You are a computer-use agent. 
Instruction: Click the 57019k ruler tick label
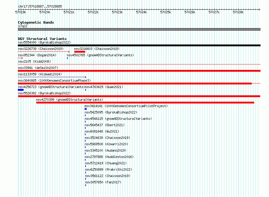[21, 12]
